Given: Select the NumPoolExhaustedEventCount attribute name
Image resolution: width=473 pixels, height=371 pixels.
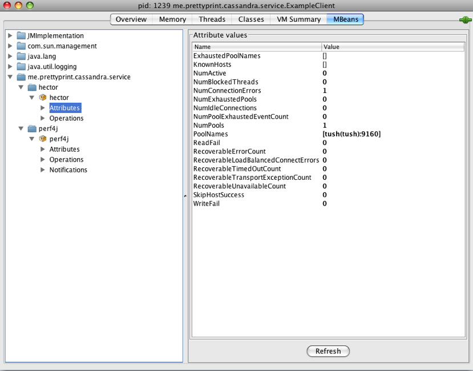Looking at the screenshot, I should point(241,117).
